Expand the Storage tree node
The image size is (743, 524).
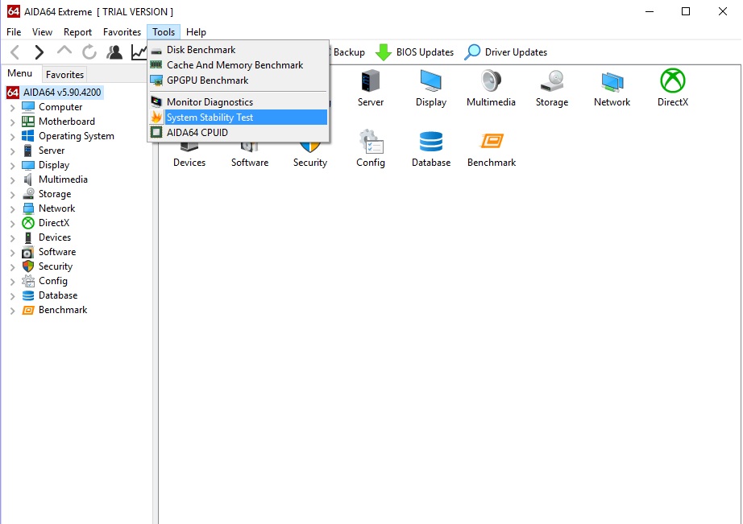coord(12,195)
